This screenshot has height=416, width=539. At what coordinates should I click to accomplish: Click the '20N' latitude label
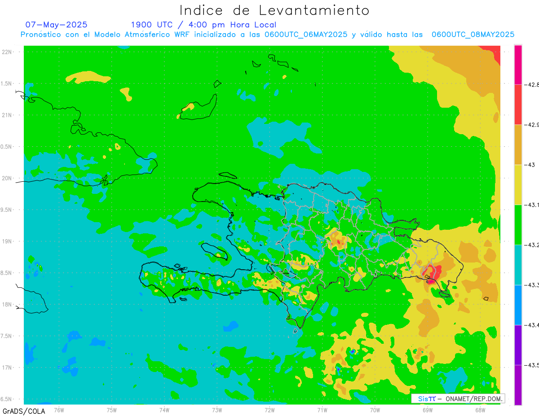pyautogui.click(x=6, y=178)
